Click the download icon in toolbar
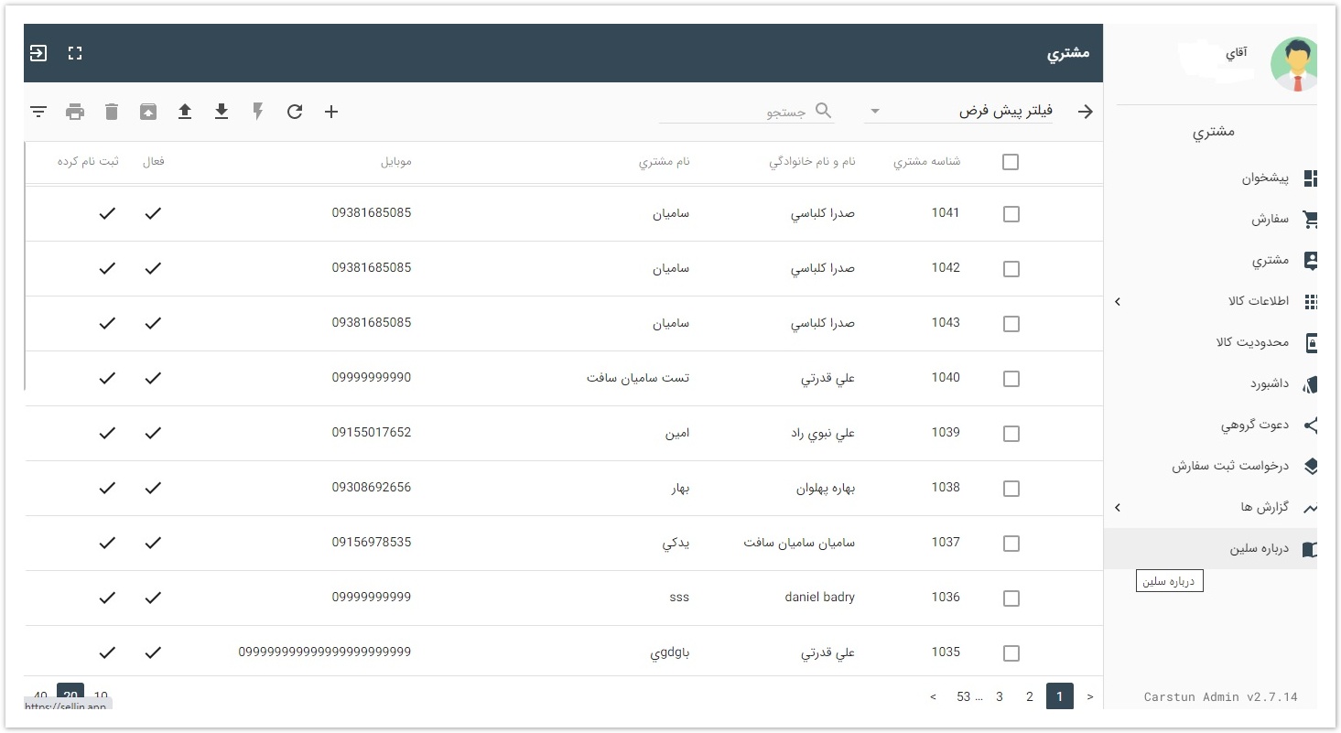Viewport: 1341px width, 733px height. (222, 112)
